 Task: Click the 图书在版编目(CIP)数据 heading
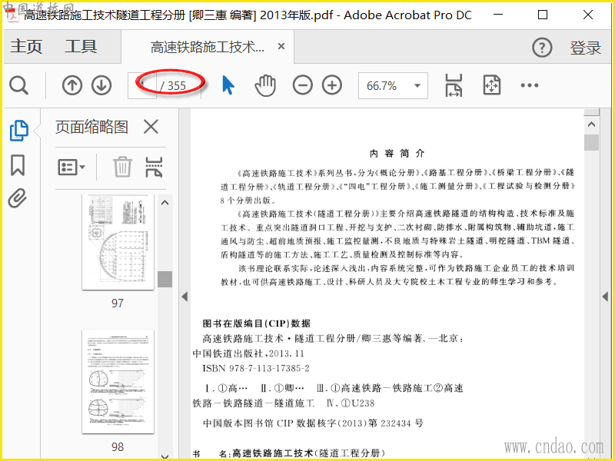tap(257, 323)
